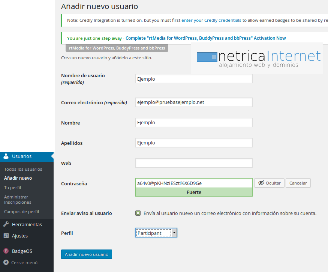Open Herramientas menu in sidebar

coord(27,224)
